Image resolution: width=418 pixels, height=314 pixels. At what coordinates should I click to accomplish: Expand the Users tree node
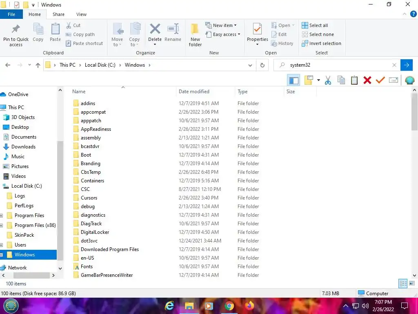[1, 245]
